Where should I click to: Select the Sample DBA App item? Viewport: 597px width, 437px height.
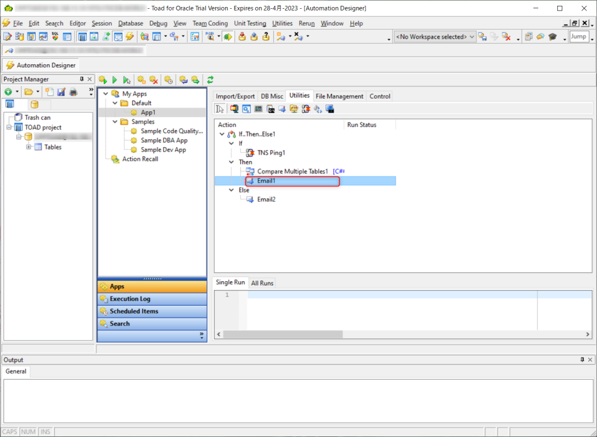point(164,141)
